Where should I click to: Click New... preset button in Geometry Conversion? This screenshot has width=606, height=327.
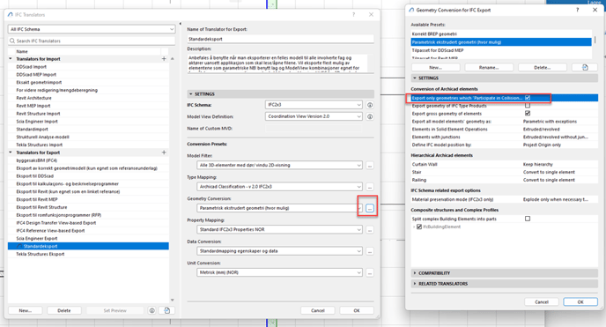435,67
